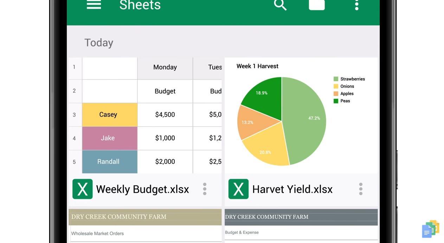This screenshot has width=444, height=243.
Task: Open the Wholesale Market Orders document preview
Action: tap(145, 225)
